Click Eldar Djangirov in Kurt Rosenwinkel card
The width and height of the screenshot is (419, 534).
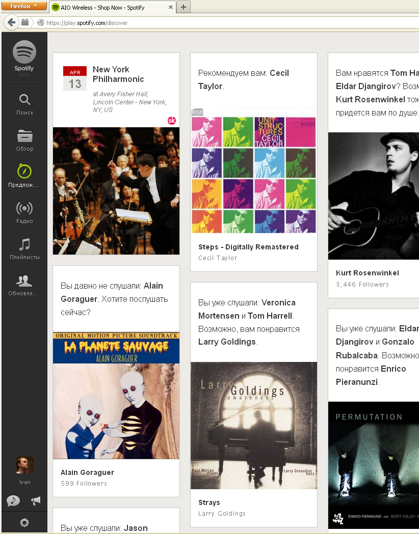tap(366, 86)
